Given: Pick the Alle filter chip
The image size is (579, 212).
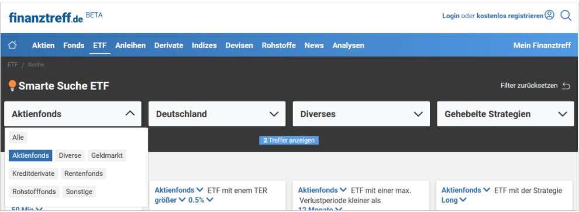Looking at the screenshot, I should (18, 137).
